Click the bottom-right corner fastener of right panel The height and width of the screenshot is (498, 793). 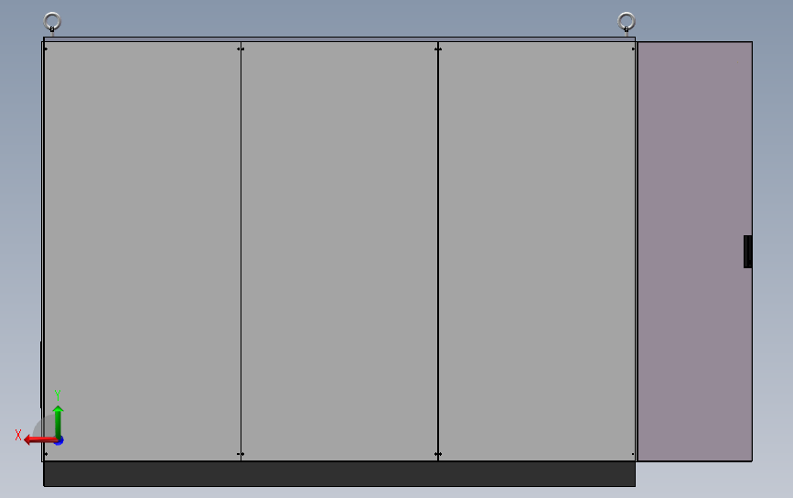click(x=633, y=454)
